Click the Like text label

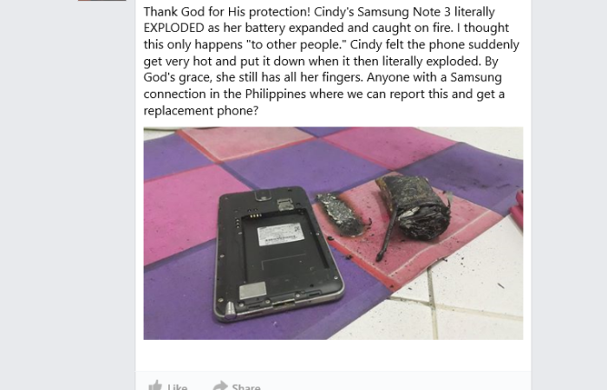tap(177, 387)
